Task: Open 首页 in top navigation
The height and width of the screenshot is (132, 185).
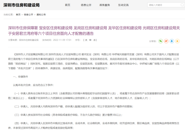Action: click(68, 5)
